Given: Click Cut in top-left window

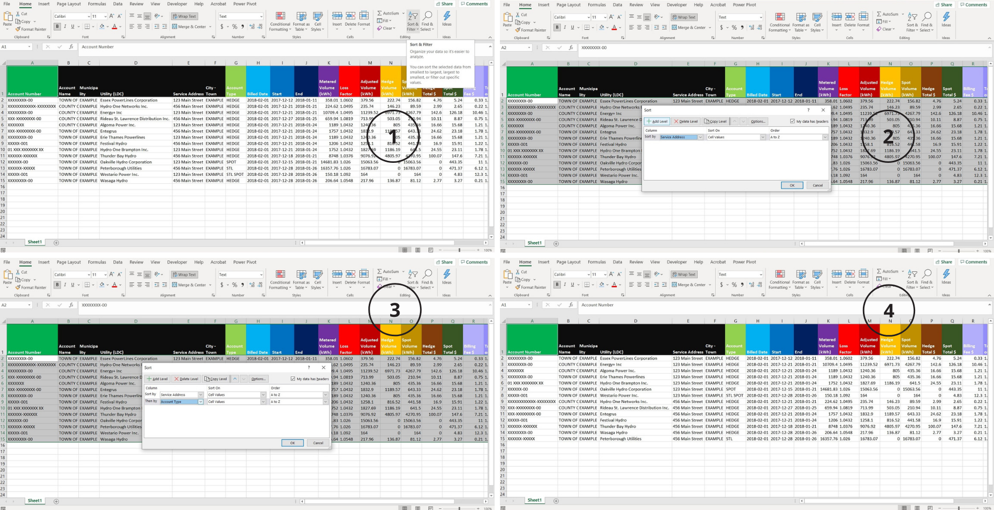Looking at the screenshot, I should pos(21,14).
